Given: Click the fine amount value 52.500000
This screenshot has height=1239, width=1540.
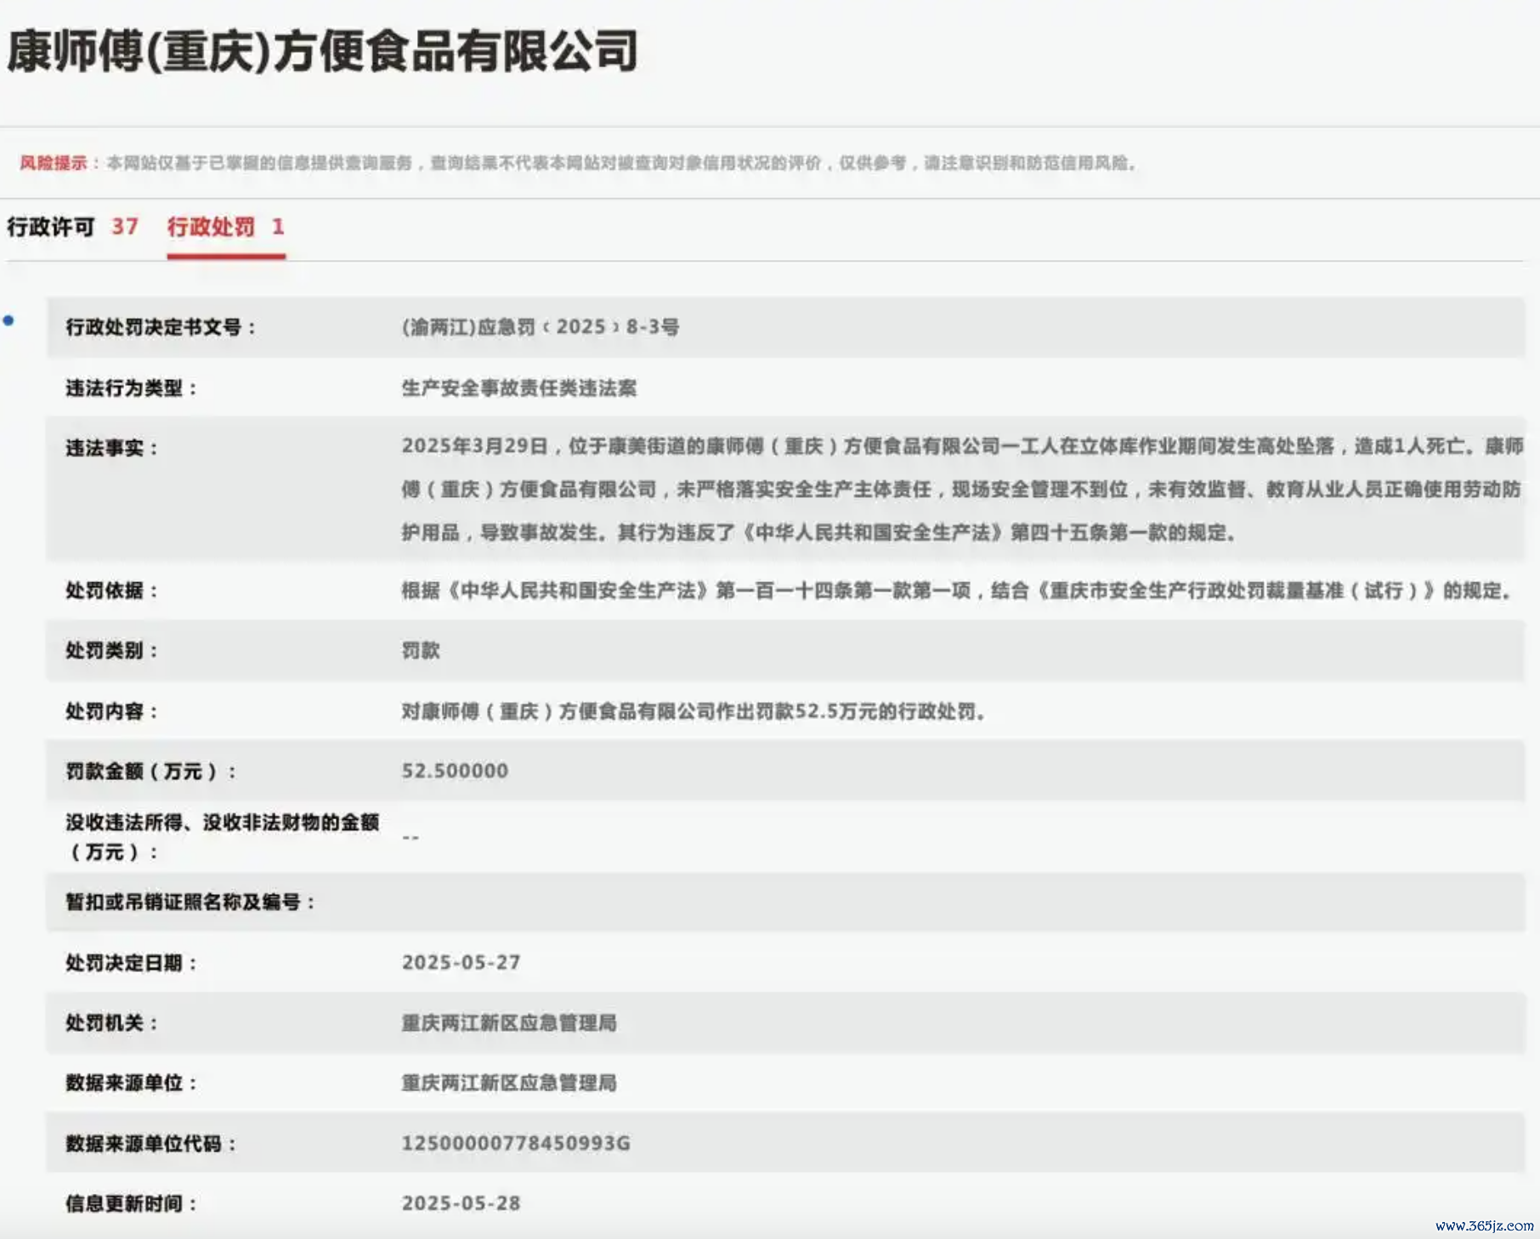Looking at the screenshot, I should [x=455, y=771].
